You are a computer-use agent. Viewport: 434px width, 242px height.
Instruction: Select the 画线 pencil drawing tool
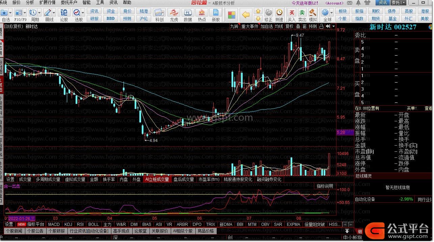pos(48,13)
